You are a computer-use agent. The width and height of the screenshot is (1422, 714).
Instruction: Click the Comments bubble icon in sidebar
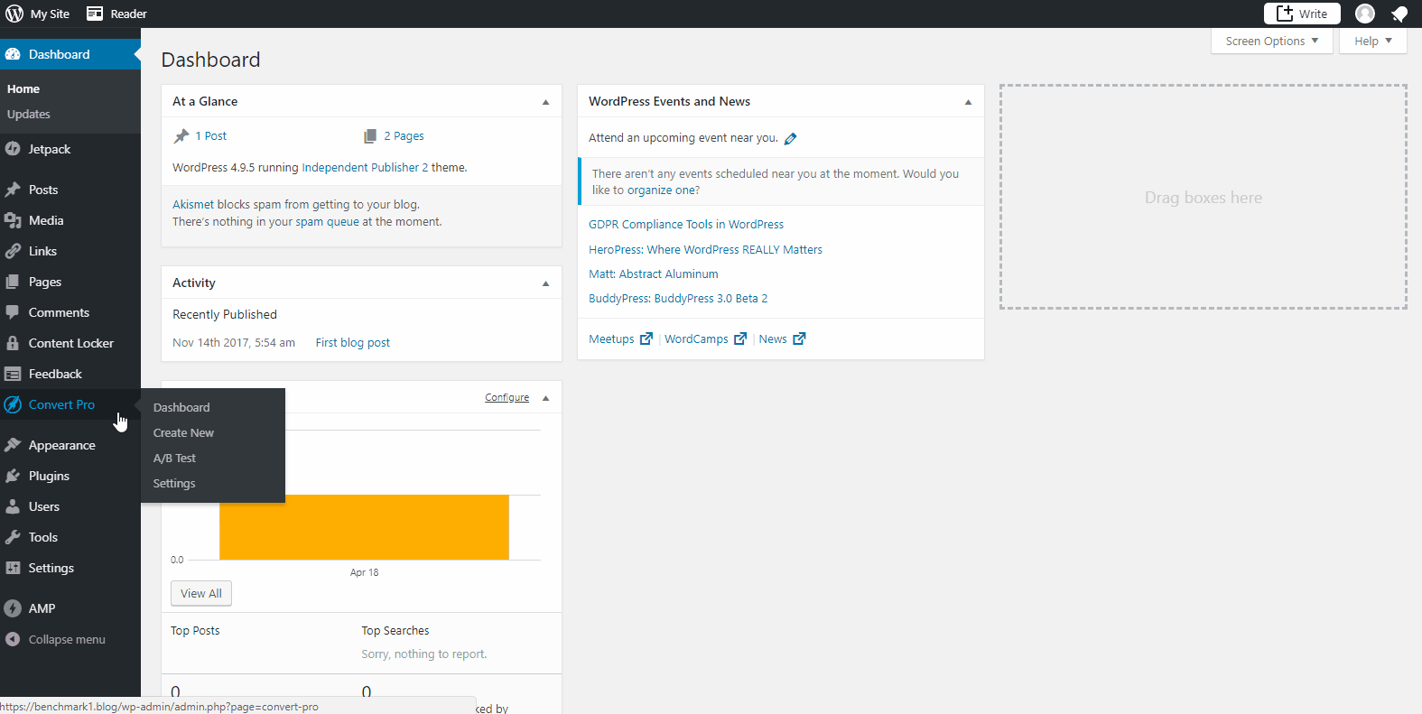(x=13, y=312)
